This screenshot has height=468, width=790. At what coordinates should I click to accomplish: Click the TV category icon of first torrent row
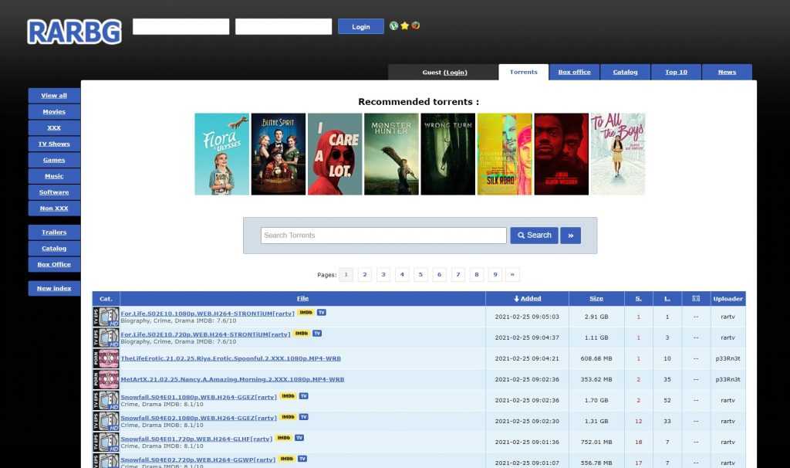click(106, 317)
